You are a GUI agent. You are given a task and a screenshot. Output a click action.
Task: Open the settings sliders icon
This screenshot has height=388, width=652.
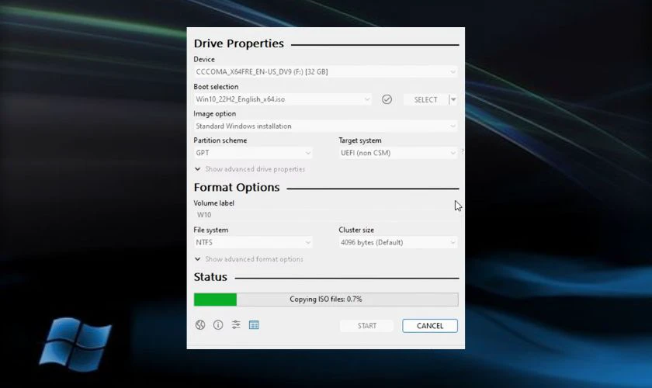pos(236,325)
